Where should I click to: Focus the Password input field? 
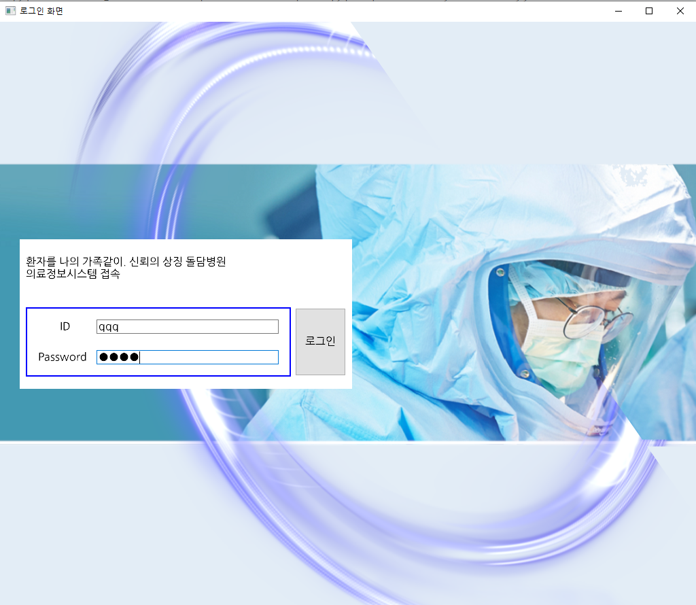pyautogui.click(x=188, y=358)
